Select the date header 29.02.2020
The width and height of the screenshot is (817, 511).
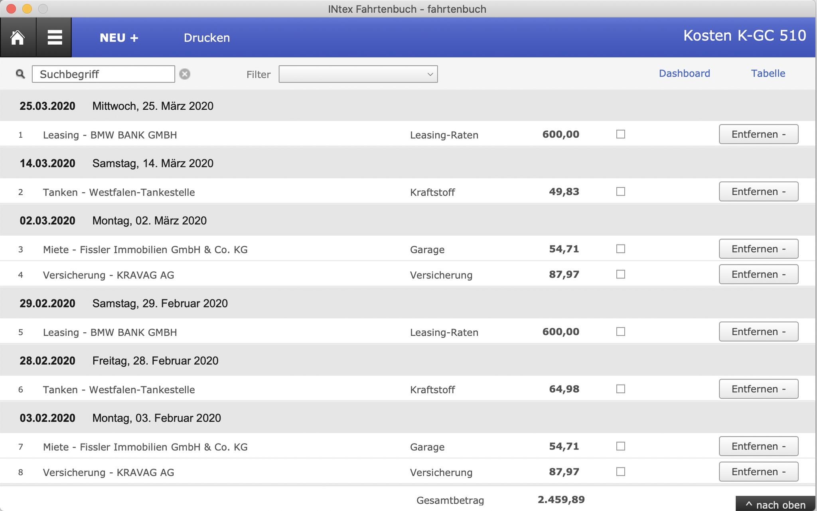(47, 304)
